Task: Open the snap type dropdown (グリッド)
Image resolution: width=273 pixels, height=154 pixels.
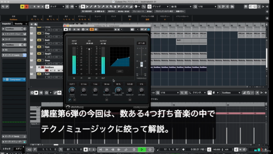Action: (x=160, y=7)
